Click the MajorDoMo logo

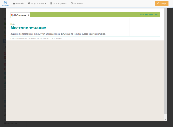(5, 4)
